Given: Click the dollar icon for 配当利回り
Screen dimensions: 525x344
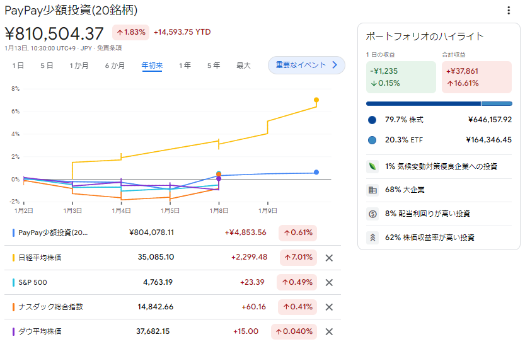Looking at the screenshot, I should click(372, 214).
